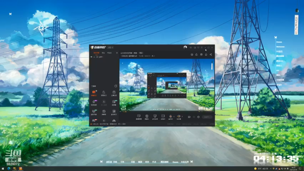Expand the arrow beside the speaker icon

click(182, 117)
